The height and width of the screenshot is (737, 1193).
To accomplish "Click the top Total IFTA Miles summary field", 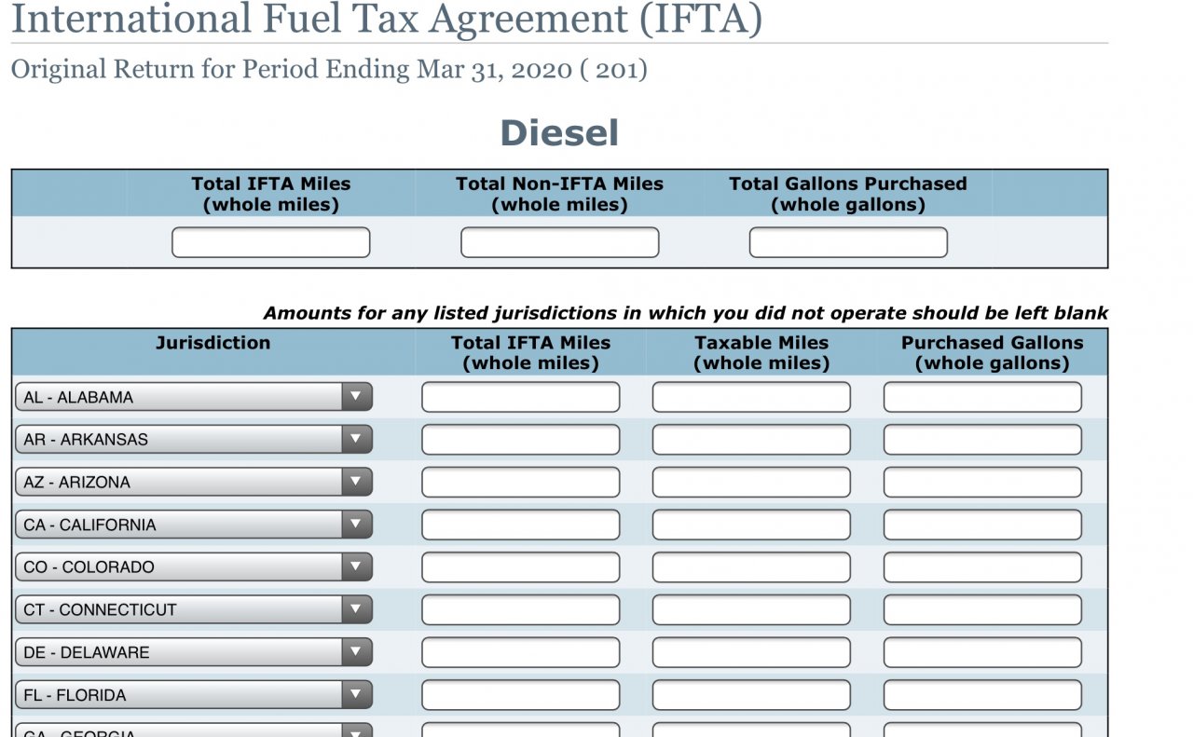I will click(270, 242).
